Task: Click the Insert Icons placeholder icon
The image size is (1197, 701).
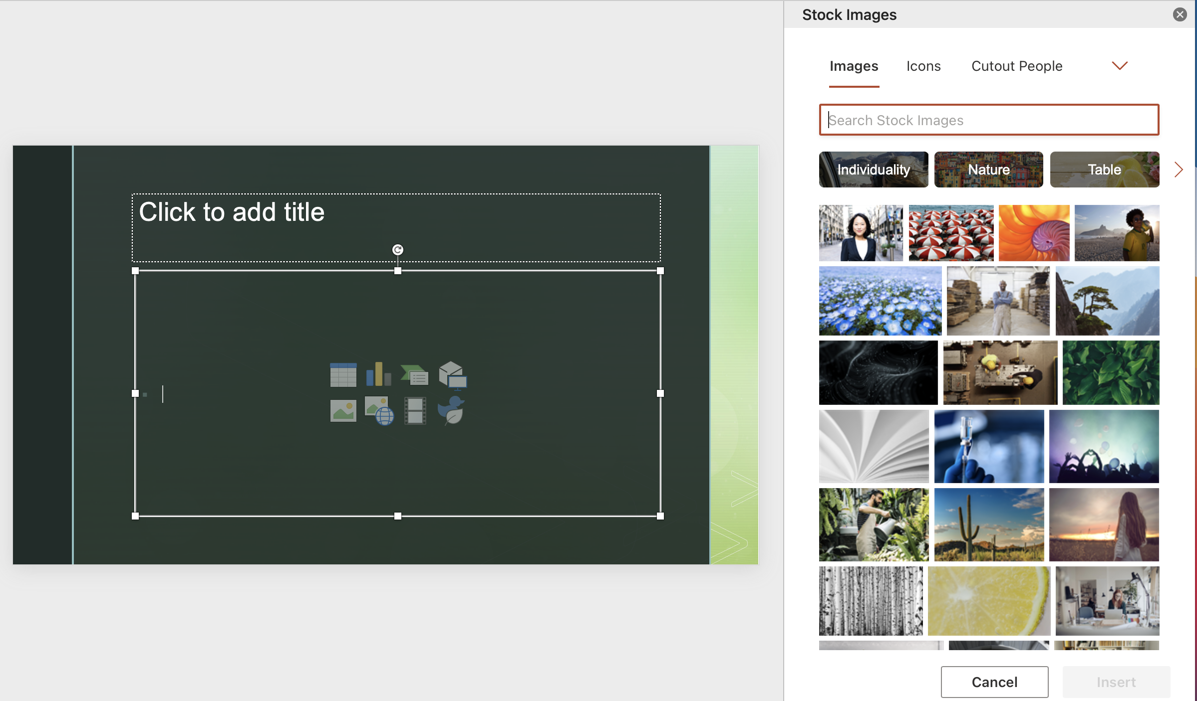Action: click(451, 411)
